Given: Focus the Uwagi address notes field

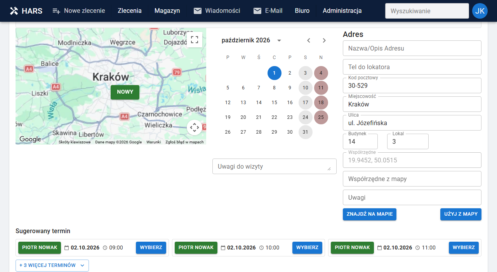Looking at the screenshot, I should (x=412, y=197).
